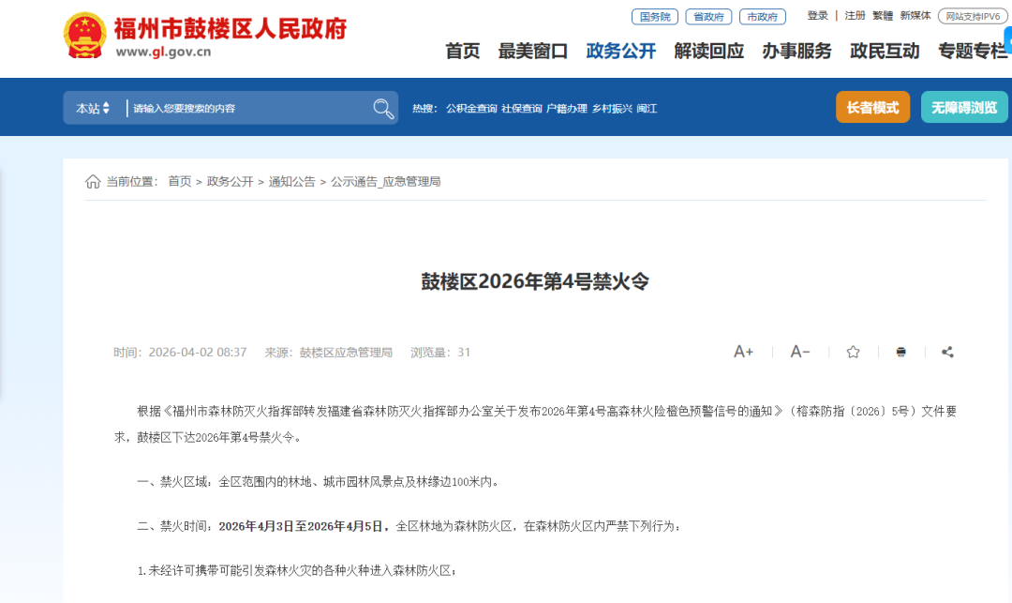Screen dimensions: 1012x603
Task: Go to 公示通告_应急管理局 breadcrumb
Action: click(386, 181)
